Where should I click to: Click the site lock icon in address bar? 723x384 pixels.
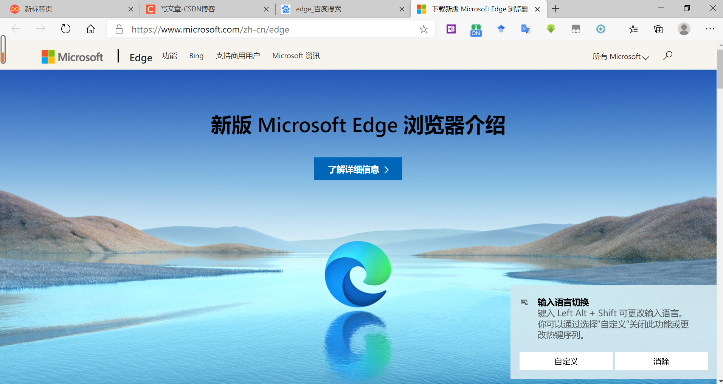(118, 29)
